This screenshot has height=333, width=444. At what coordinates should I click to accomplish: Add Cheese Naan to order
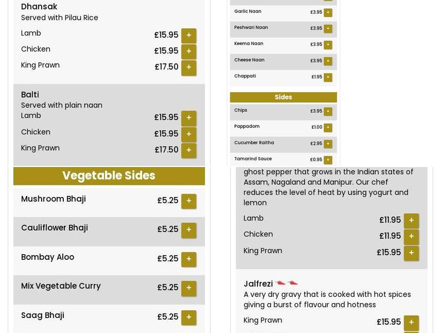tap(327, 61)
